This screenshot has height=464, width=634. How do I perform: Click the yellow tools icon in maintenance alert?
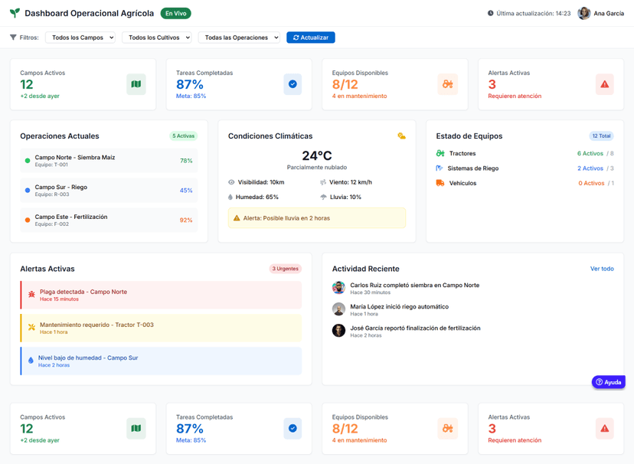pos(31,328)
